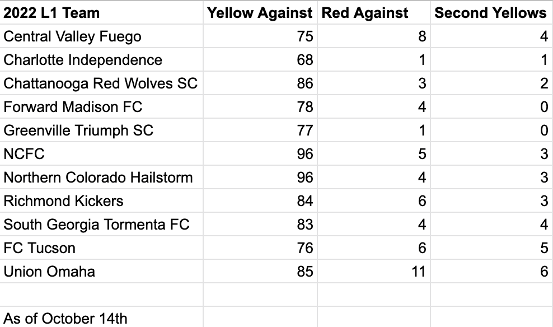This screenshot has width=553, height=327.
Task: Select the Union Omaha team cell
Action: (49, 272)
